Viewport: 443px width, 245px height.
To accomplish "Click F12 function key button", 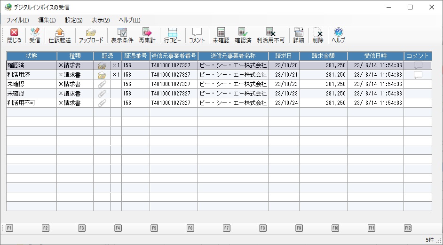I will [x=408, y=228].
